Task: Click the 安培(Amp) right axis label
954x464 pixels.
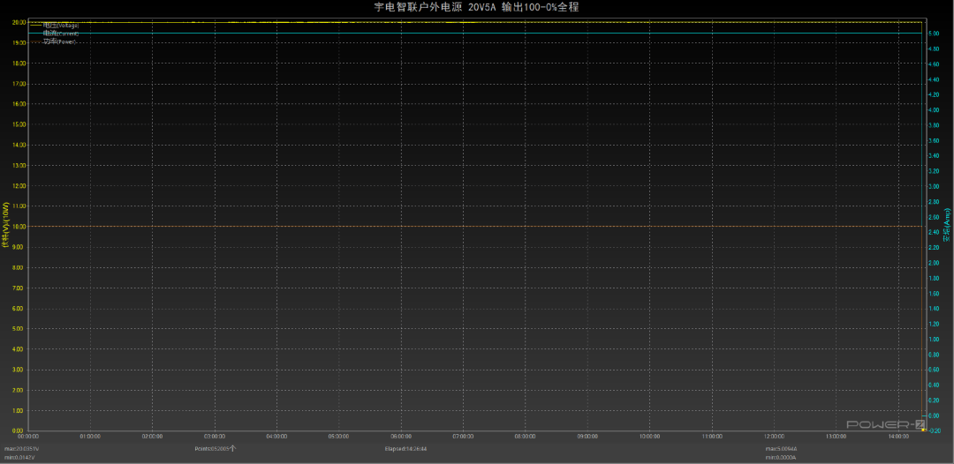Action: [x=947, y=224]
